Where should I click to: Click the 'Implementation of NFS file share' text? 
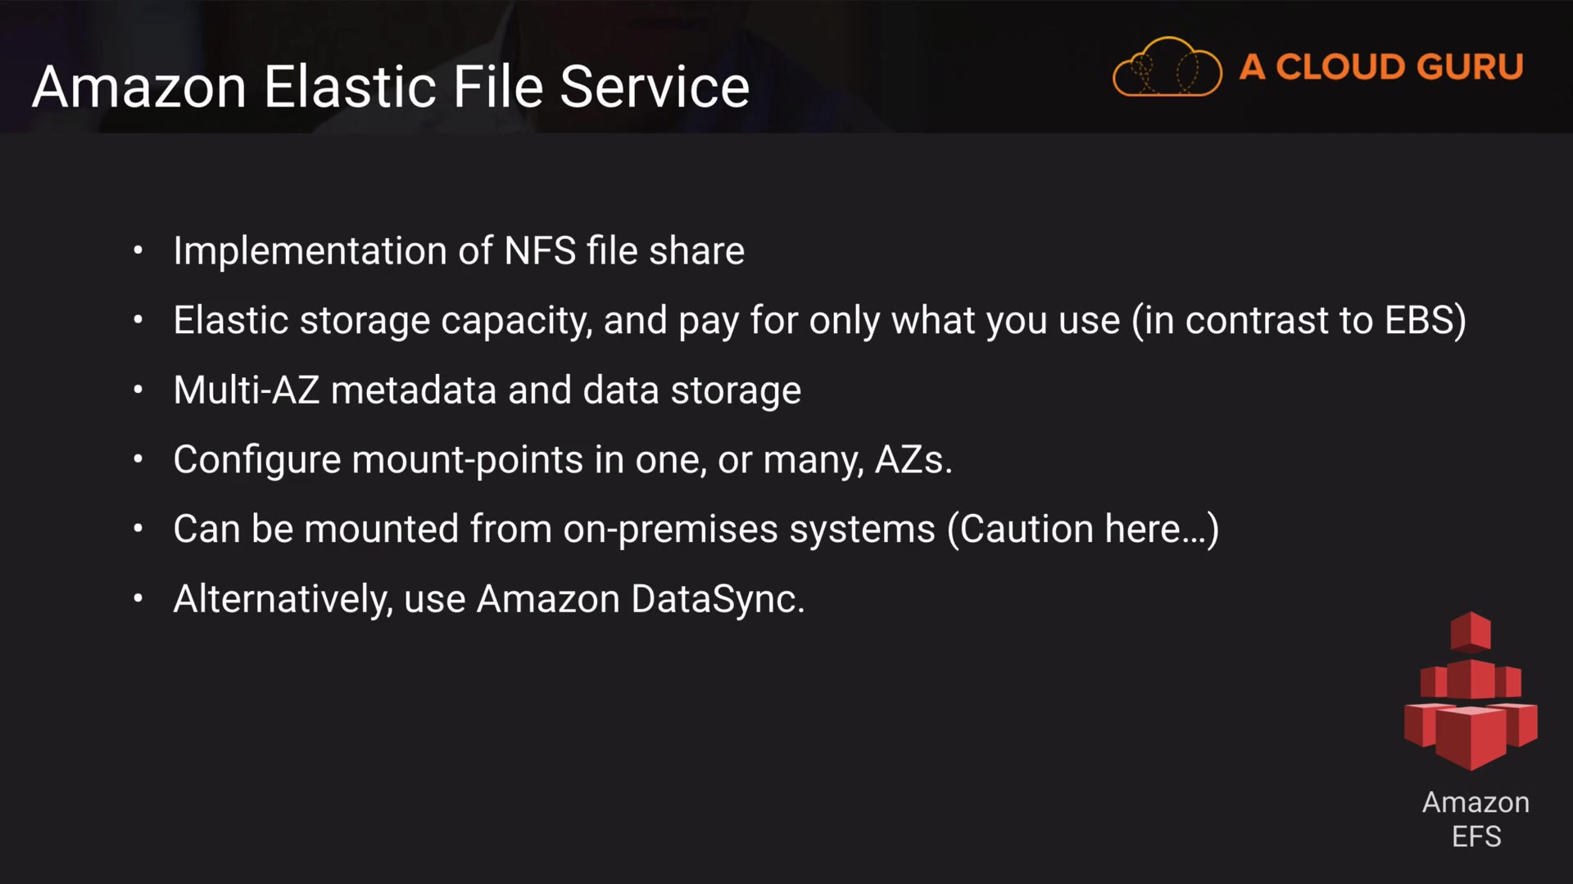pyautogui.click(x=459, y=250)
